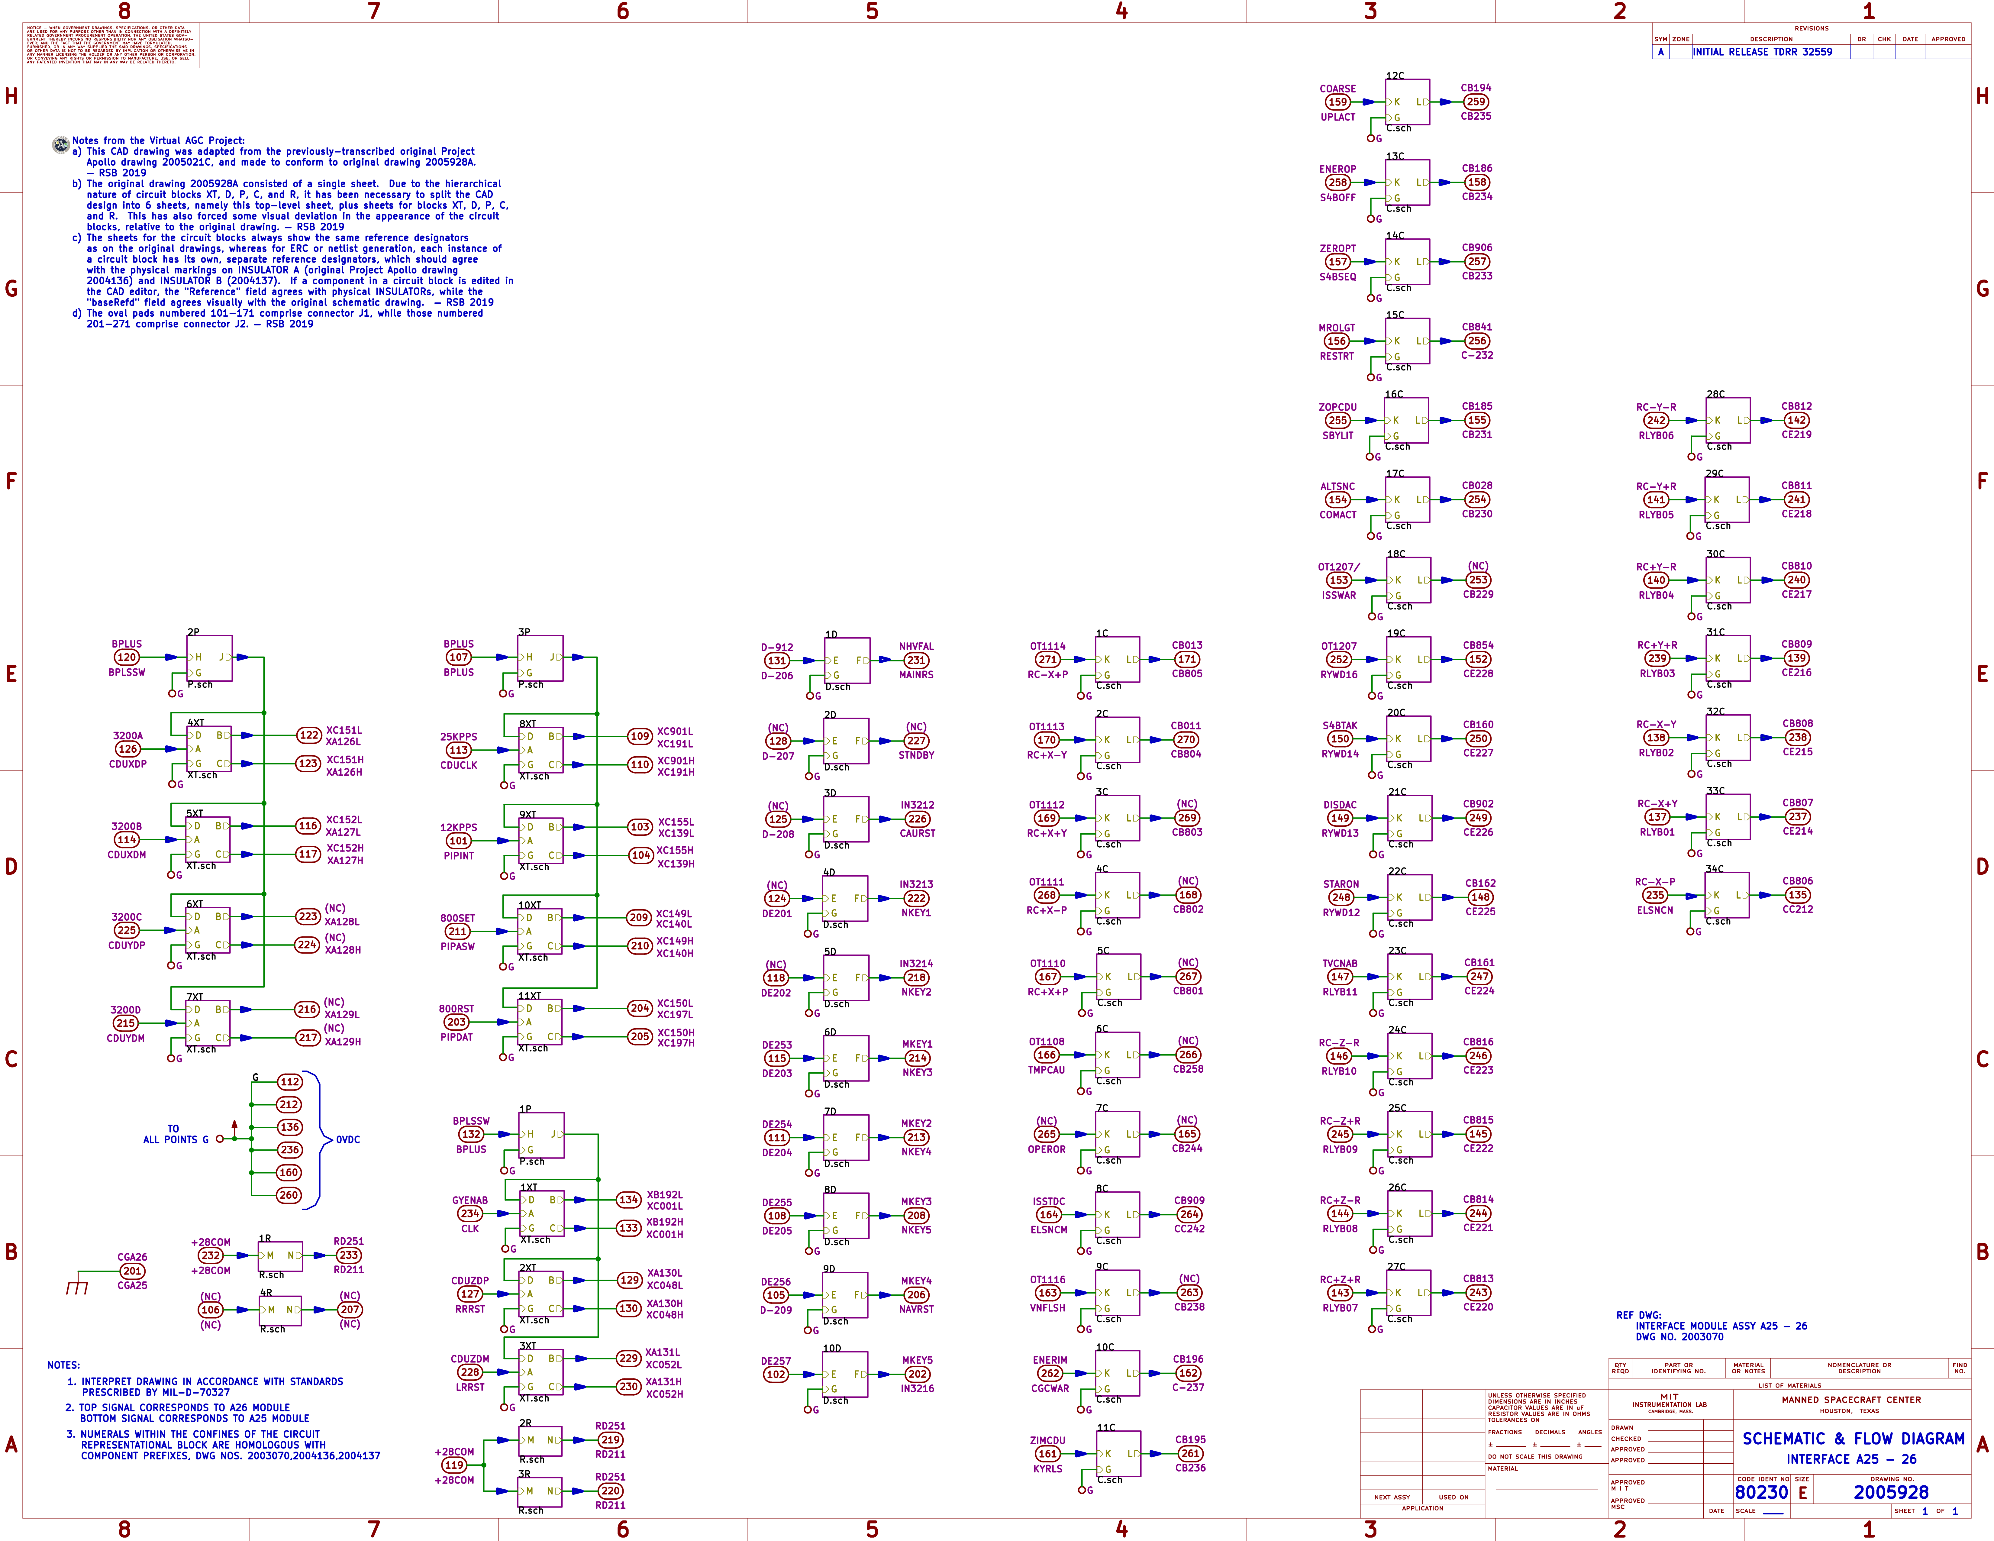The width and height of the screenshot is (1994, 1541).
Task: Click circuit block 1R
Action: click(280, 1256)
